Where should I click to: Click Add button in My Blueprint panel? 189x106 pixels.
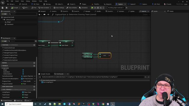pyautogui.click(x=4, y=41)
